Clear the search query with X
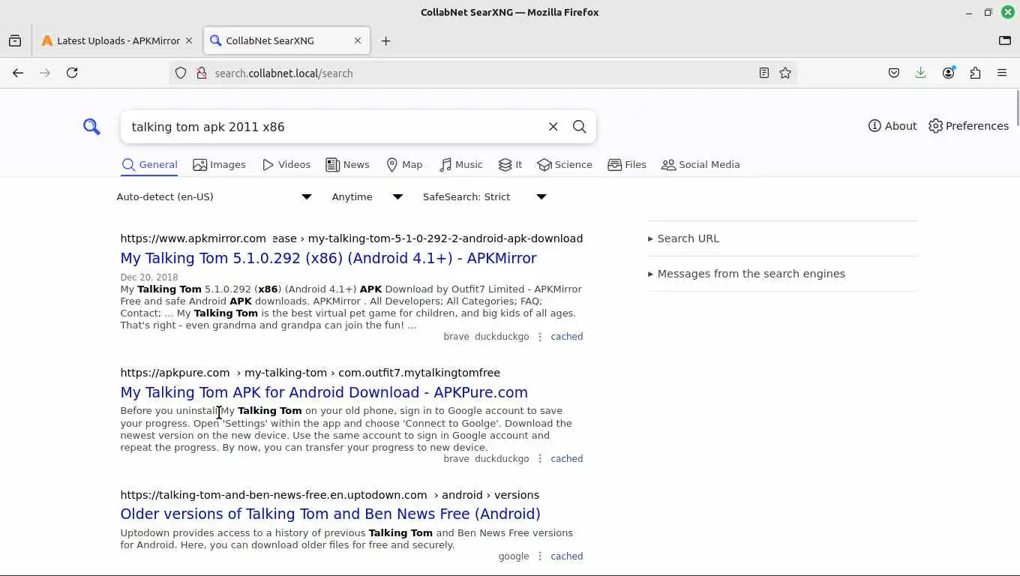The height and width of the screenshot is (576, 1020). 553,127
